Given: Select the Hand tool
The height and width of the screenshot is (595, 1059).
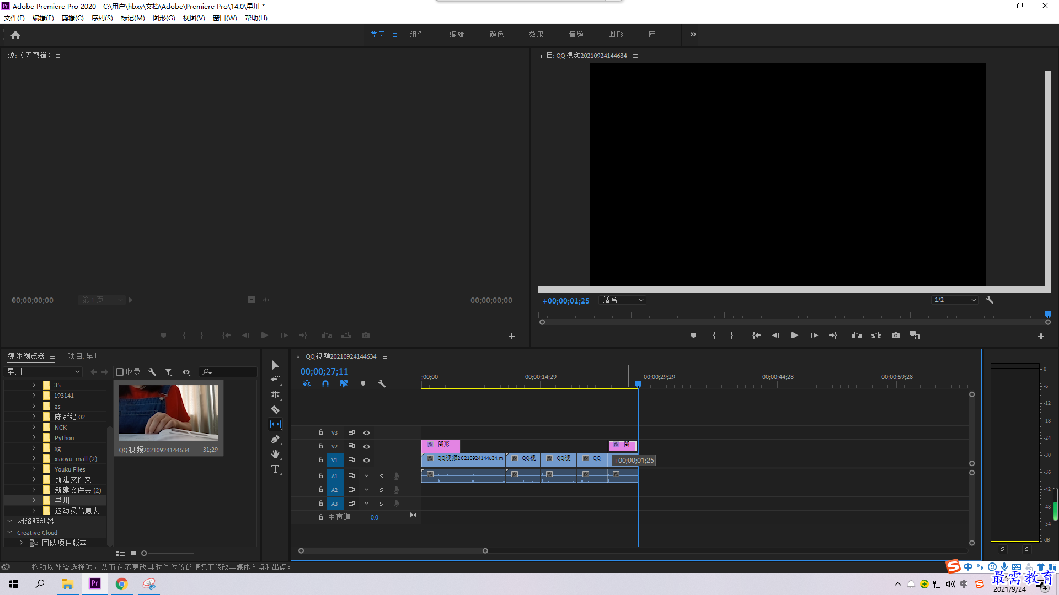Looking at the screenshot, I should (x=275, y=454).
